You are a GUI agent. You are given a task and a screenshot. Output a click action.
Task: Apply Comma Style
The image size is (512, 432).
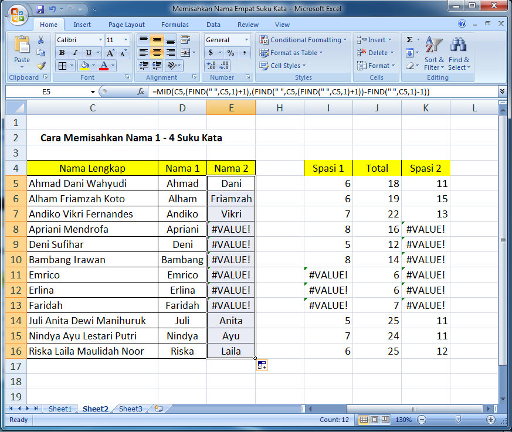point(244,53)
